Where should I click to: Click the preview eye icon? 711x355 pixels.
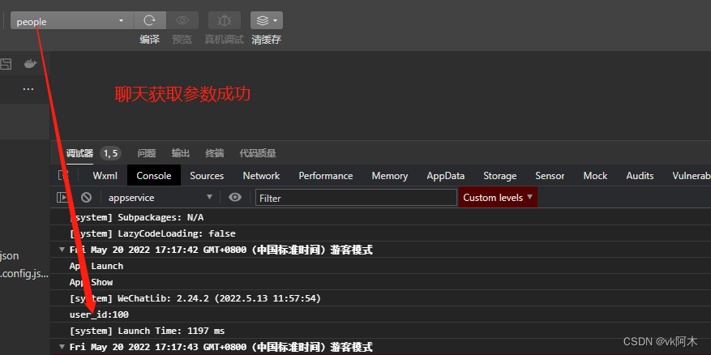(x=182, y=21)
